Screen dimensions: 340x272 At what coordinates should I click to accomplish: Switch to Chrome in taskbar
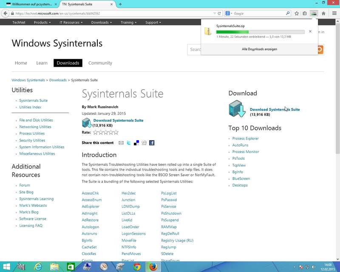pyautogui.click(x=137, y=267)
